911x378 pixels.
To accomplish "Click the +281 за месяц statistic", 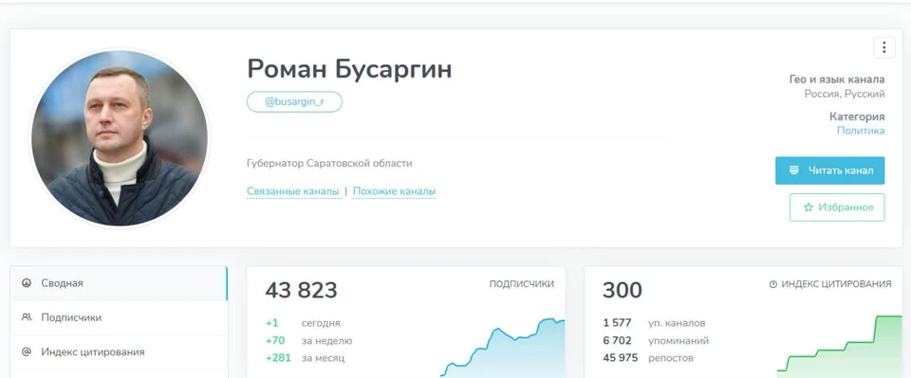I will [305, 358].
